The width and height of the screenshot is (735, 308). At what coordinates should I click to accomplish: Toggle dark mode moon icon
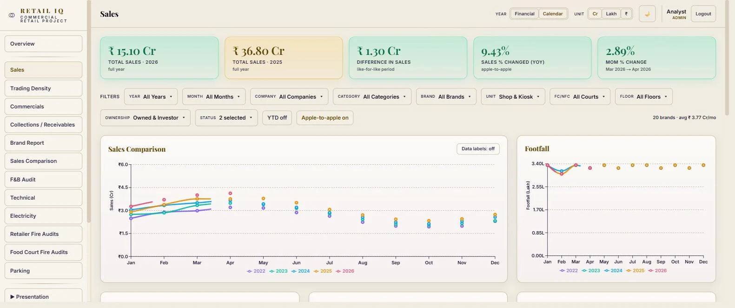647,14
